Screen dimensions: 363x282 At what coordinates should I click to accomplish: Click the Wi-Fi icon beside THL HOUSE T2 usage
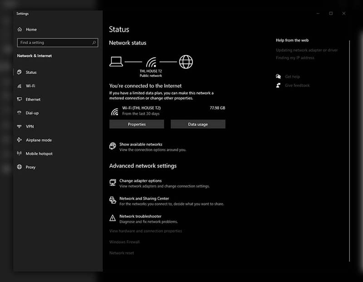(115, 111)
